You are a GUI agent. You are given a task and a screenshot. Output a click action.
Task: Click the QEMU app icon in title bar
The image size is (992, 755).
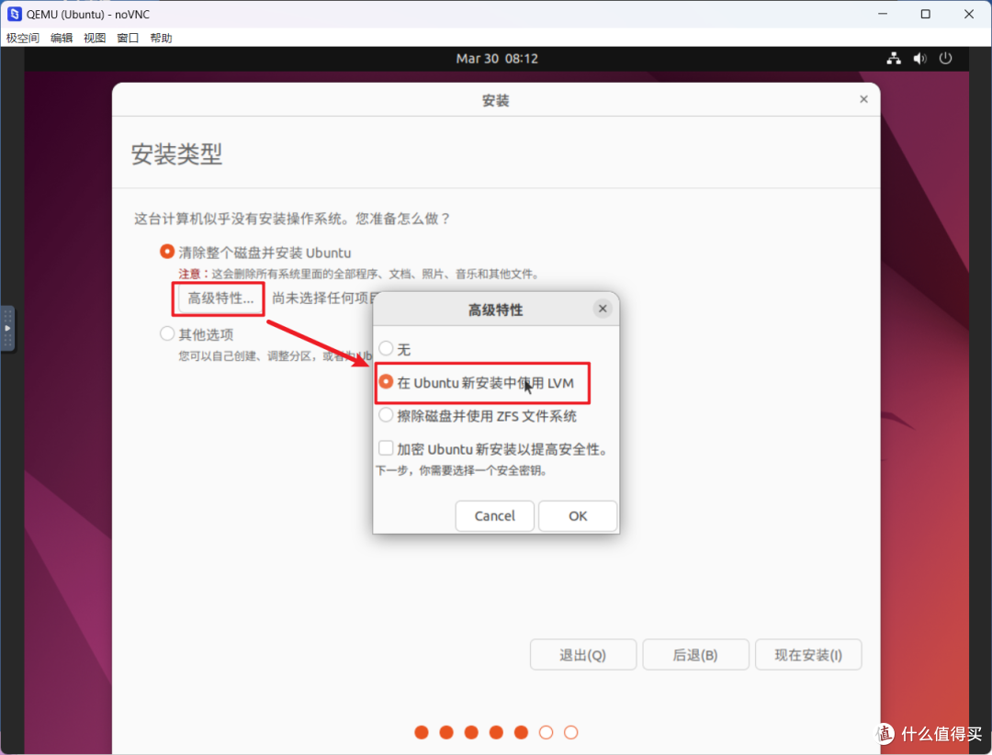[x=14, y=14]
